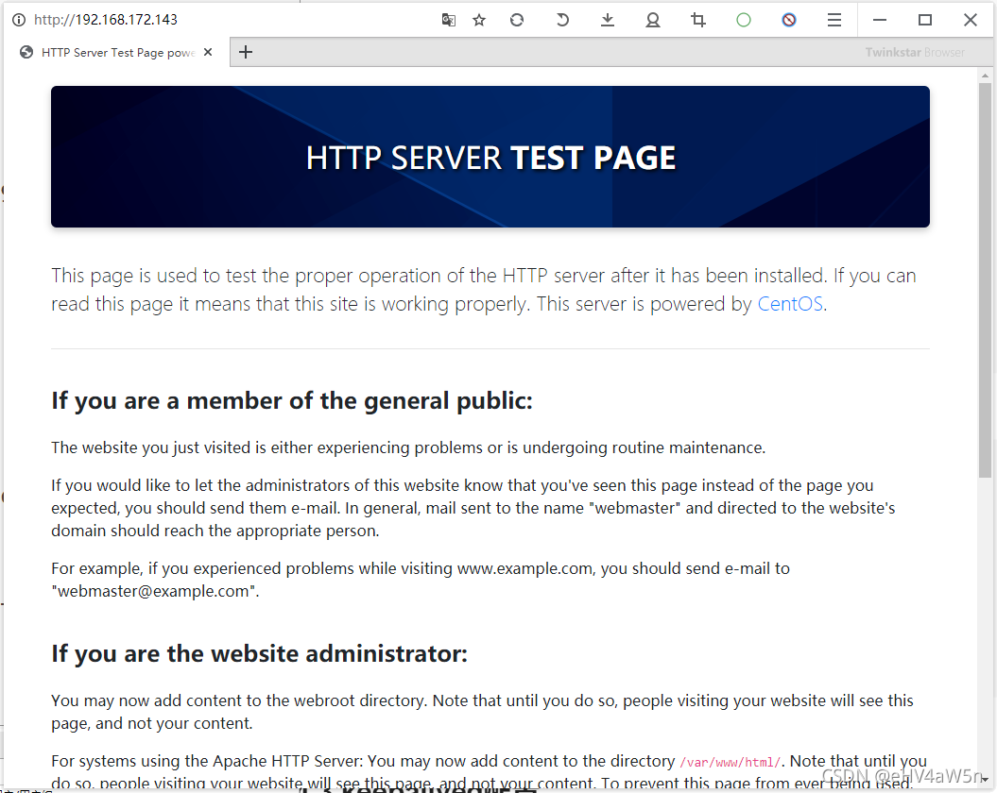
Task: Click the address bar URL 192.168.172.143
Action: click(106, 20)
